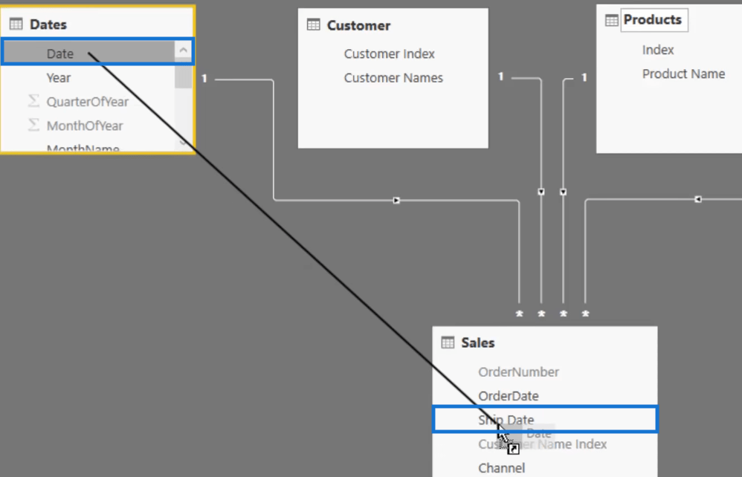The height and width of the screenshot is (477, 742).
Task: Click the Dates table title
Action: (48, 25)
